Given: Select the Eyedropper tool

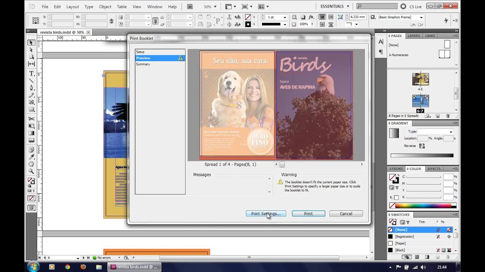Looking at the screenshot, I should tap(31, 157).
